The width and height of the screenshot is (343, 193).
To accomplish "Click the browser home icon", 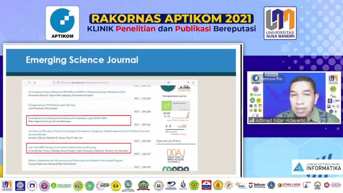I will pos(34,83).
